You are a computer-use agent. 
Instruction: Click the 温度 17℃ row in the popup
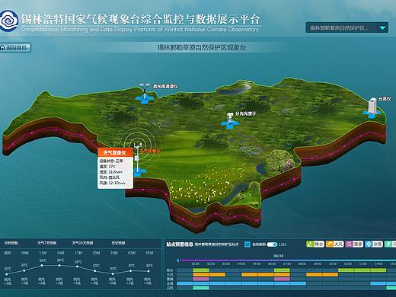pyautogui.click(x=107, y=167)
